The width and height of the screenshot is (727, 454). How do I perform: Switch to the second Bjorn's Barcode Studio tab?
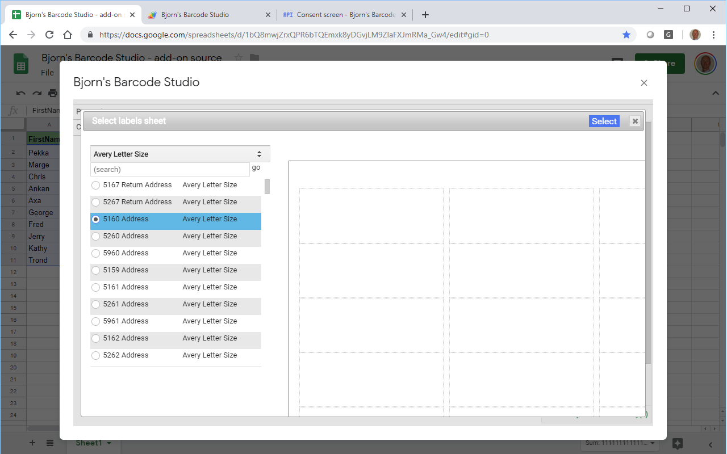click(208, 15)
